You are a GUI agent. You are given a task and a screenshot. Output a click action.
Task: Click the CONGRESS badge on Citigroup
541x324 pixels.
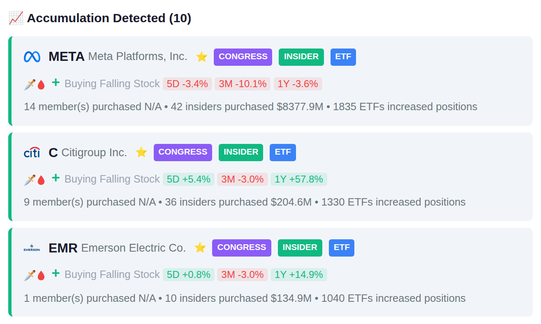tap(183, 153)
